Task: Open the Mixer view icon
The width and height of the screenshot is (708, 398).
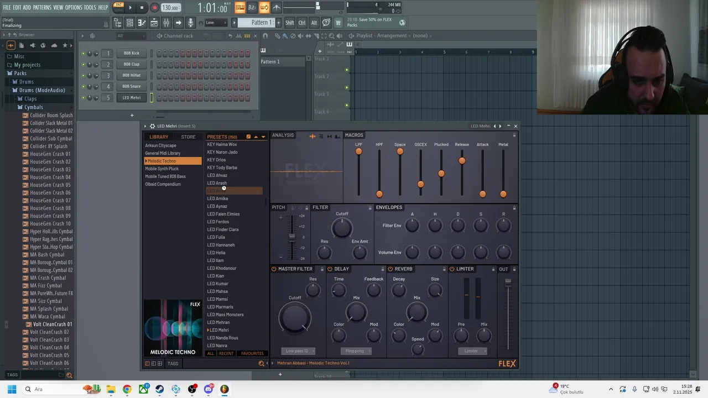Action: 166,23
